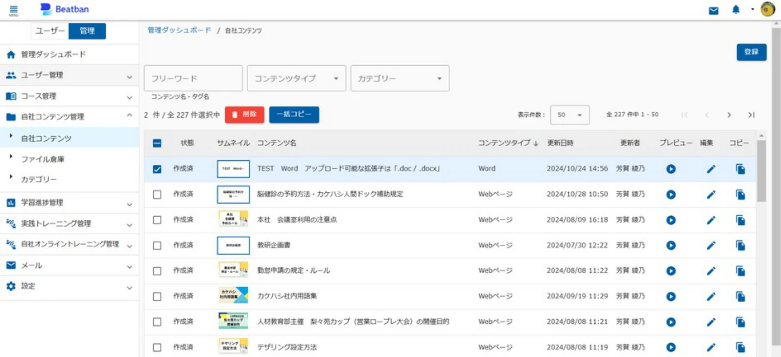Preview カケハシ社内用語集
The height and width of the screenshot is (357, 781).
[x=671, y=296]
